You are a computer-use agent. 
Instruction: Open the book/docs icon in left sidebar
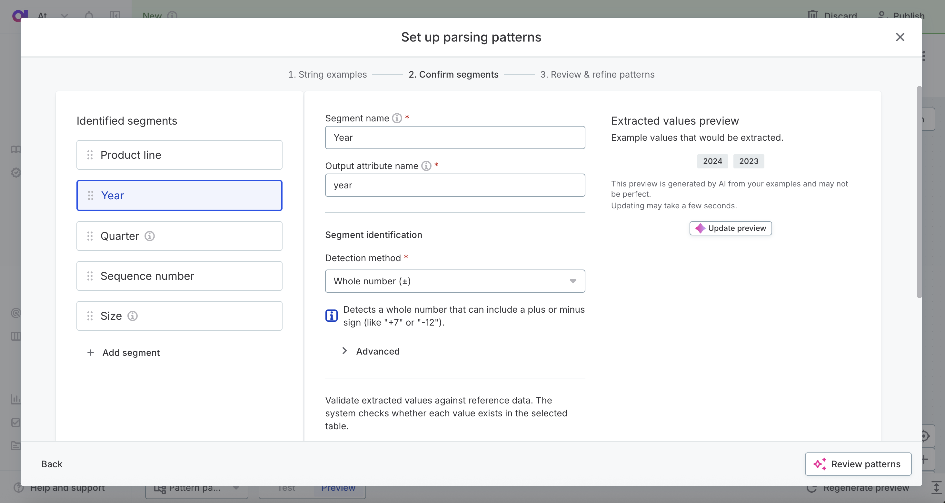coord(16,149)
